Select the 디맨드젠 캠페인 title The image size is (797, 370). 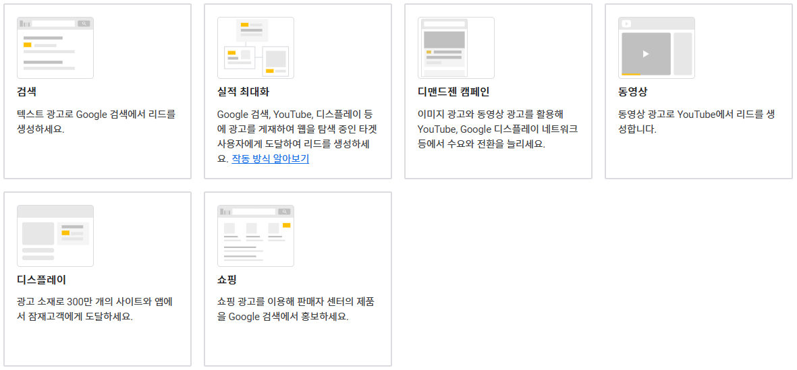pyautogui.click(x=454, y=92)
